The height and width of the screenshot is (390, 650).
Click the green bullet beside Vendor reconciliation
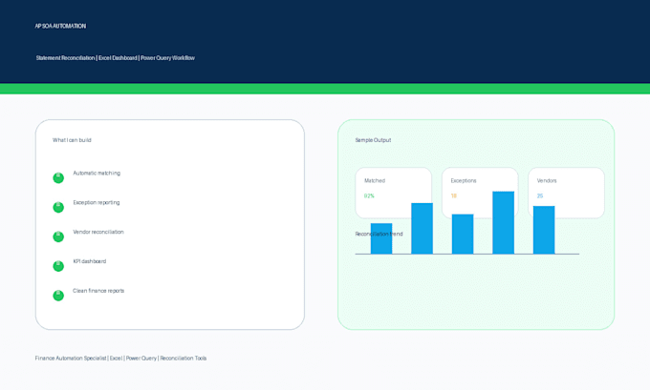[58, 236]
